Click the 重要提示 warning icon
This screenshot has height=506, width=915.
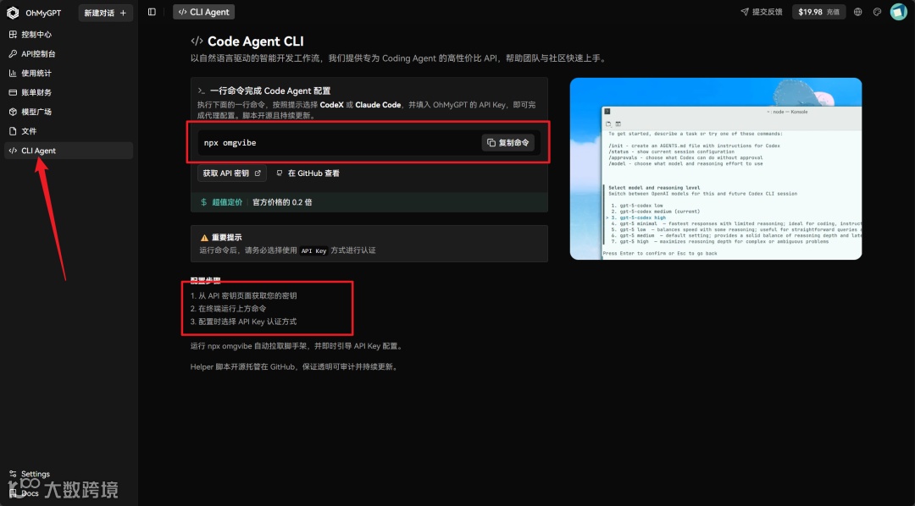(x=204, y=238)
